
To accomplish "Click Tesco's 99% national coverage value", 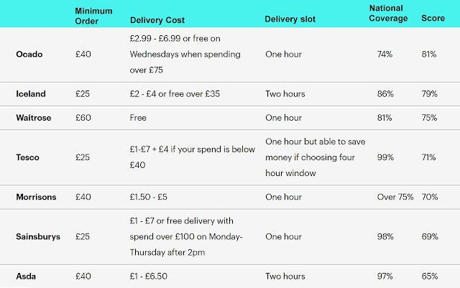I will click(385, 157).
